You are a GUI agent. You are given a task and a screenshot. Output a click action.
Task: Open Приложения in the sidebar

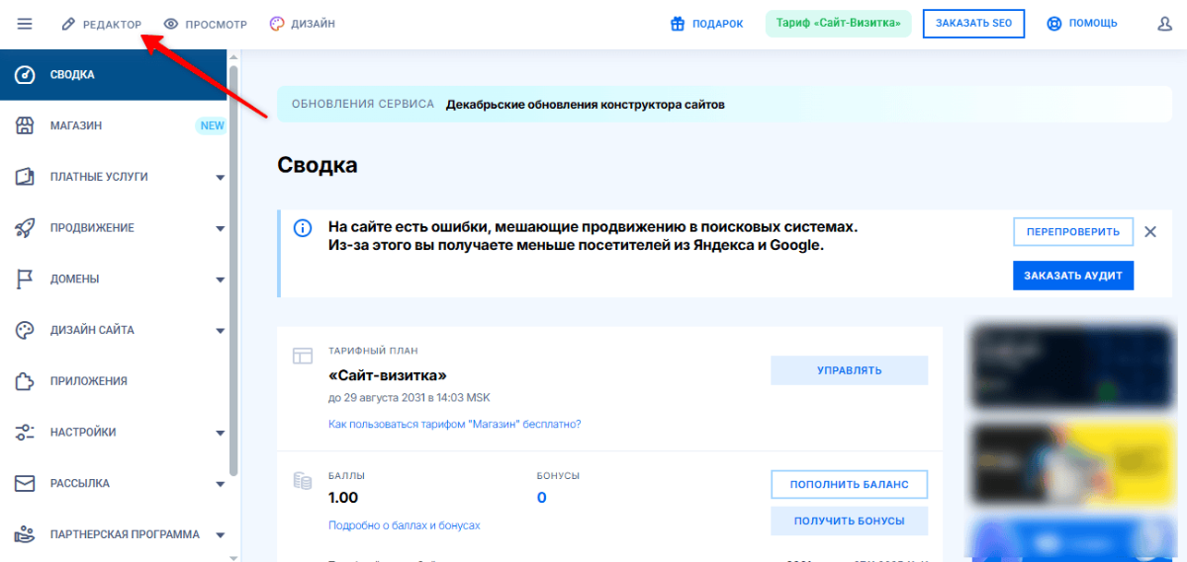tap(114, 381)
